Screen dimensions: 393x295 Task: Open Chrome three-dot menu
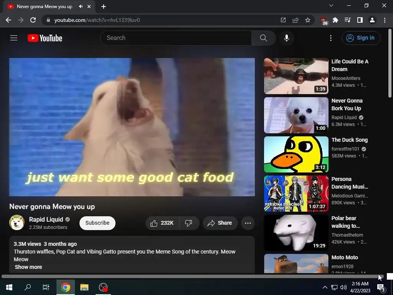pos(385,20)
